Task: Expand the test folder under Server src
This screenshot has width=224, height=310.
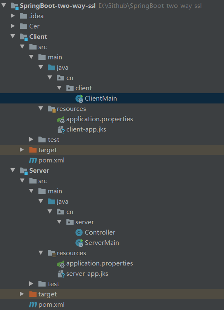Action: tap(31, 284)
